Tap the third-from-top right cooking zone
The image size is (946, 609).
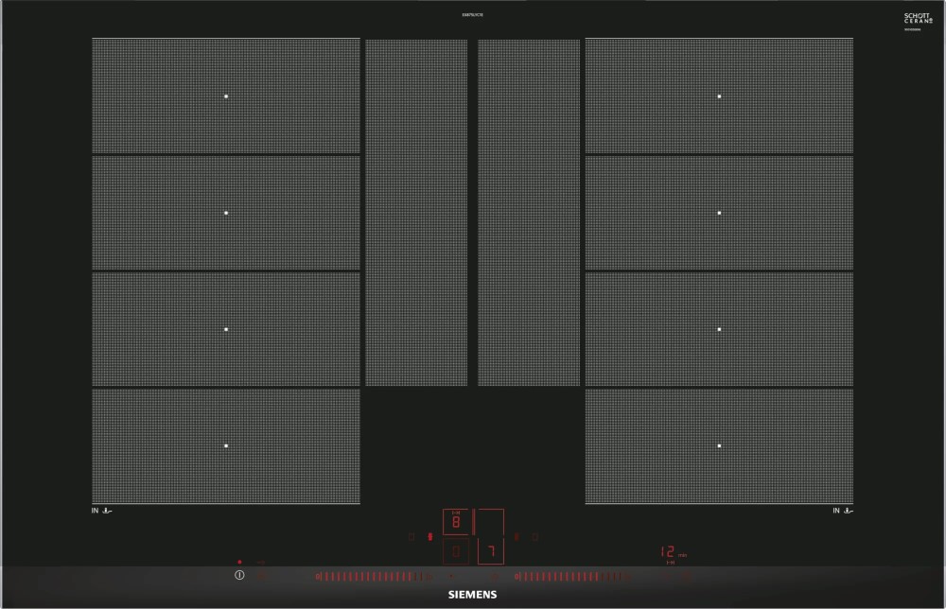pos(719,329)
